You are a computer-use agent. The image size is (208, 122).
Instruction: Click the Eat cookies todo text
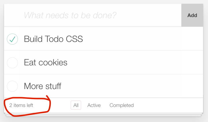46,62
